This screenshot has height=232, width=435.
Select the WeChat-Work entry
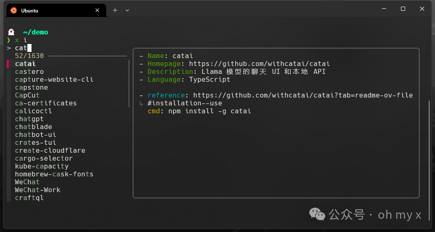(x=37, y=190)
